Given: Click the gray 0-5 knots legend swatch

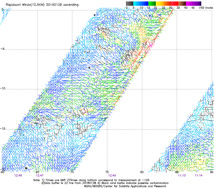Looking at the screenshot, I should [x=130, y=3].
